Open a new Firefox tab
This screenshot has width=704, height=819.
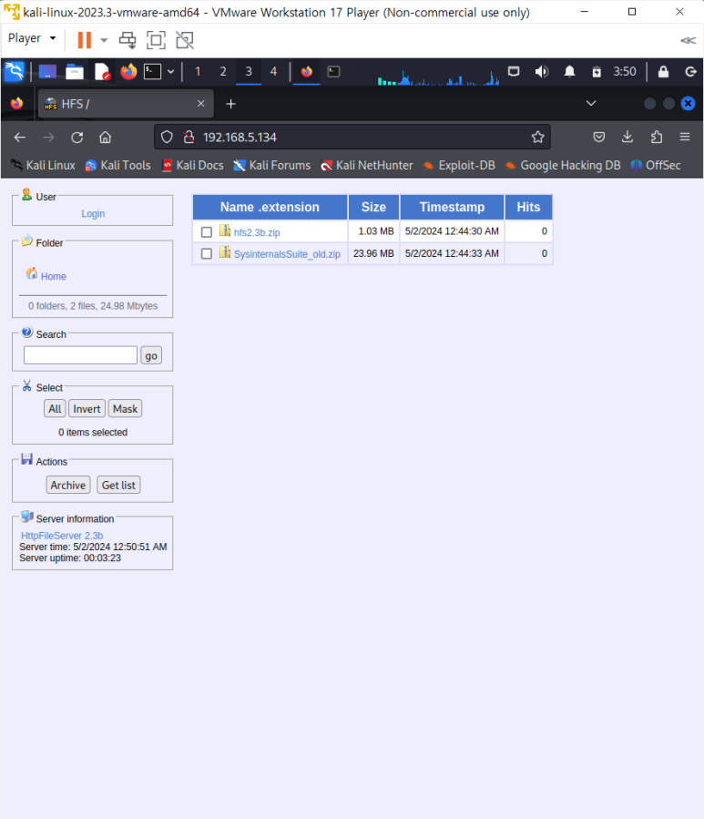coord(230,104)
